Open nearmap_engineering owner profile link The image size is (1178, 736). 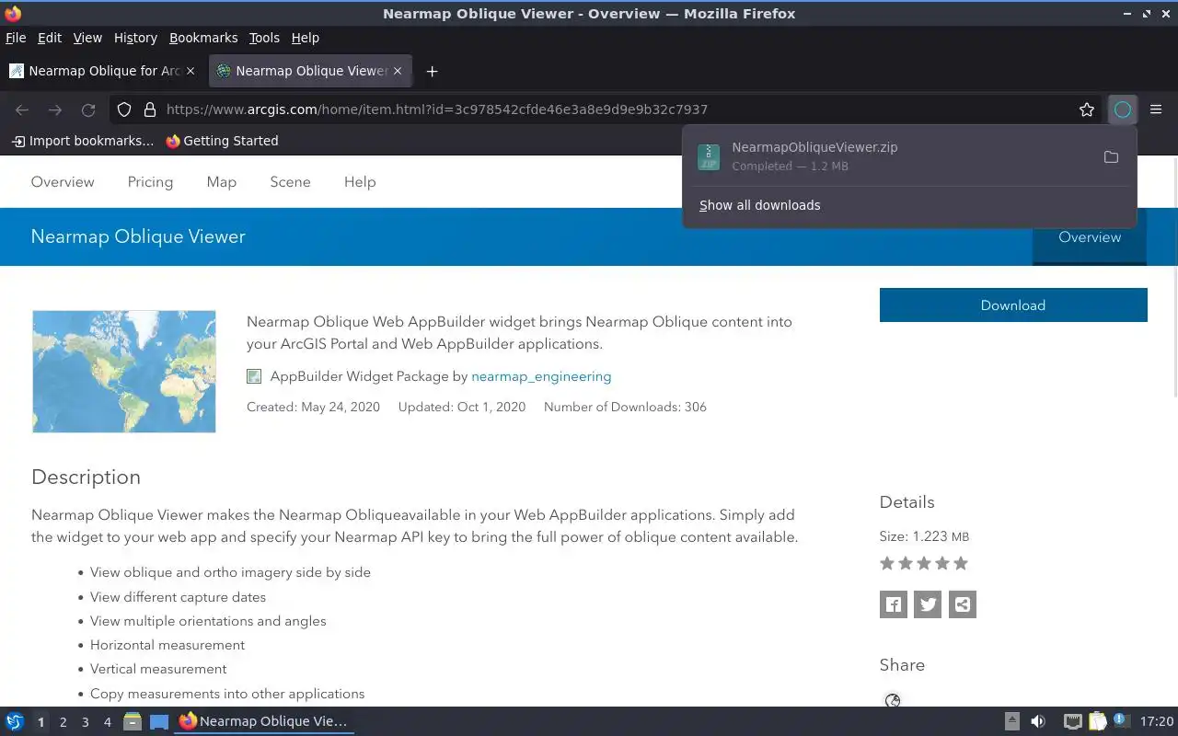pos(541,376)
